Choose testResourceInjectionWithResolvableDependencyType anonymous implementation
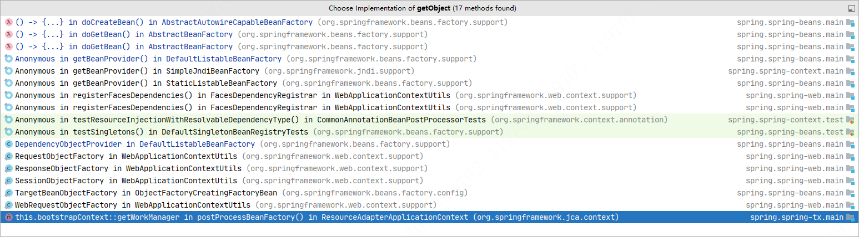 250,120
